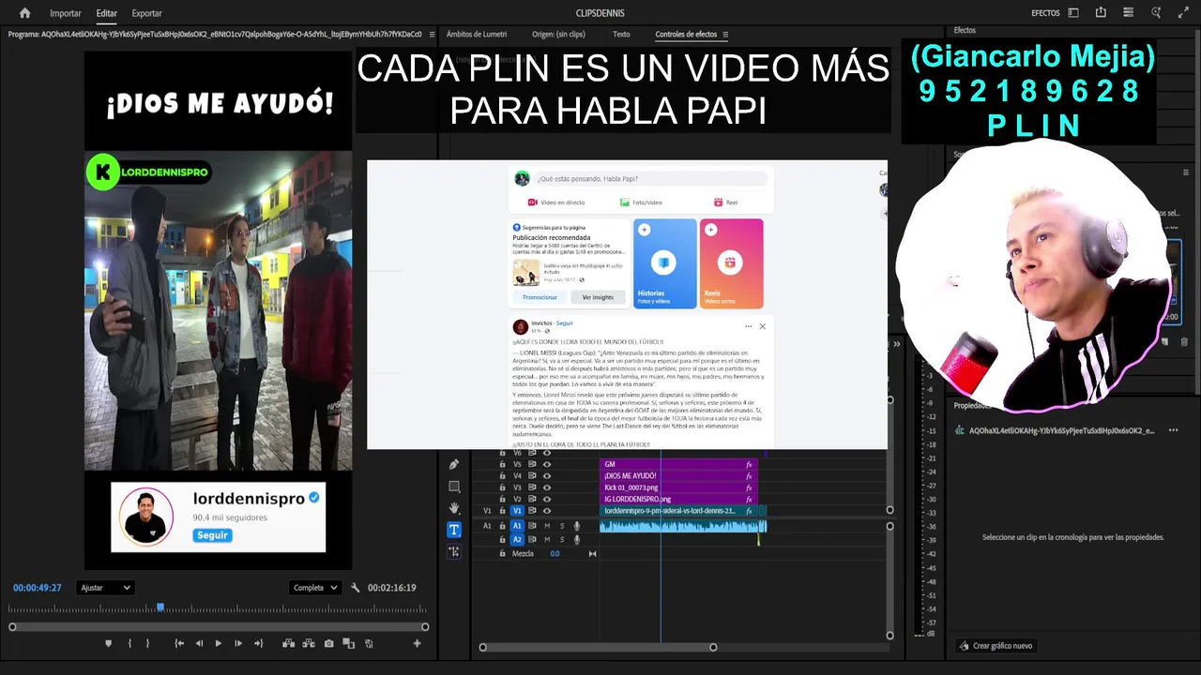Screen dimensions: 1201x675
Task: Click the Mark Out button
Action: 147,643
